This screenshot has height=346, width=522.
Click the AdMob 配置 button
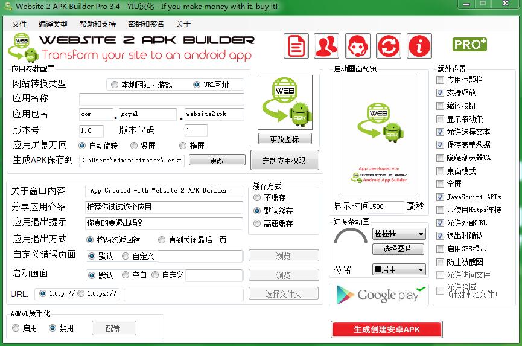coord(114,328)
